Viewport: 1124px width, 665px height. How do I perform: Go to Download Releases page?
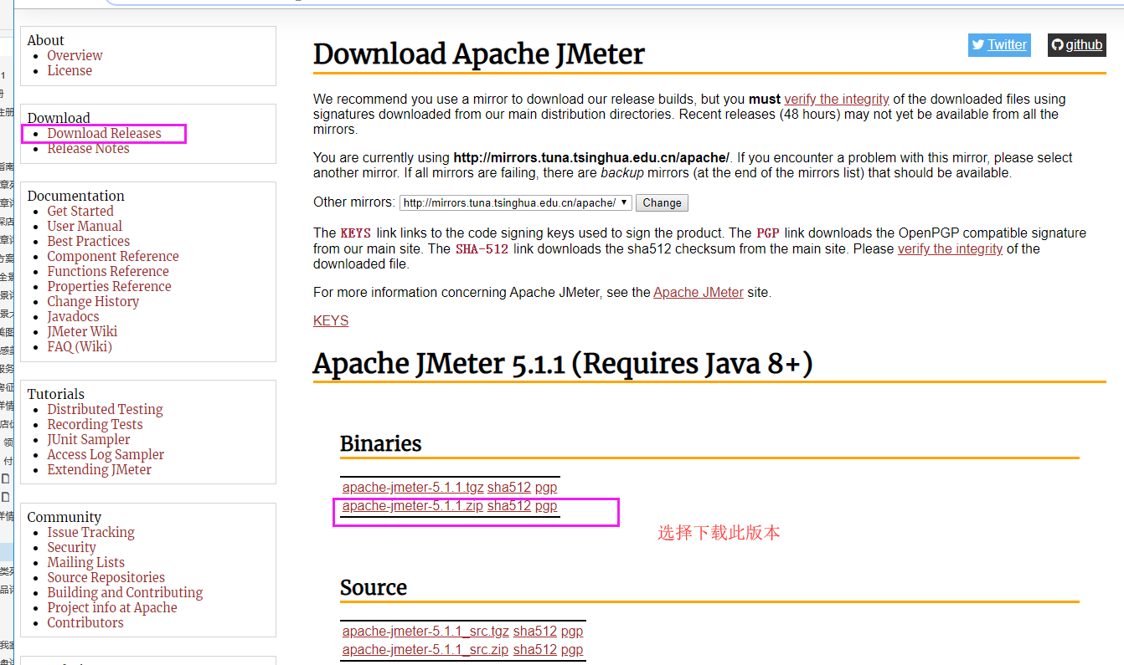click(104, 133)
